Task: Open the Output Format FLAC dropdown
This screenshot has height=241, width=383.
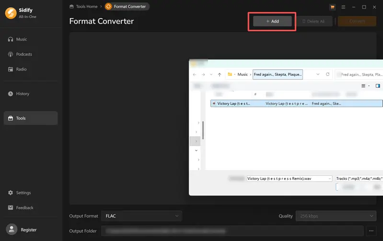Action: [x=141, y=216]
